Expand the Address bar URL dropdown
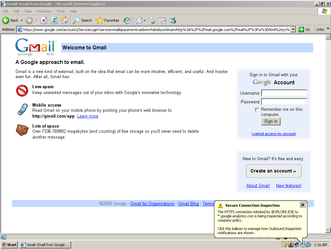The height and width of the screenshot is (249, 331). tap(293, 29)
